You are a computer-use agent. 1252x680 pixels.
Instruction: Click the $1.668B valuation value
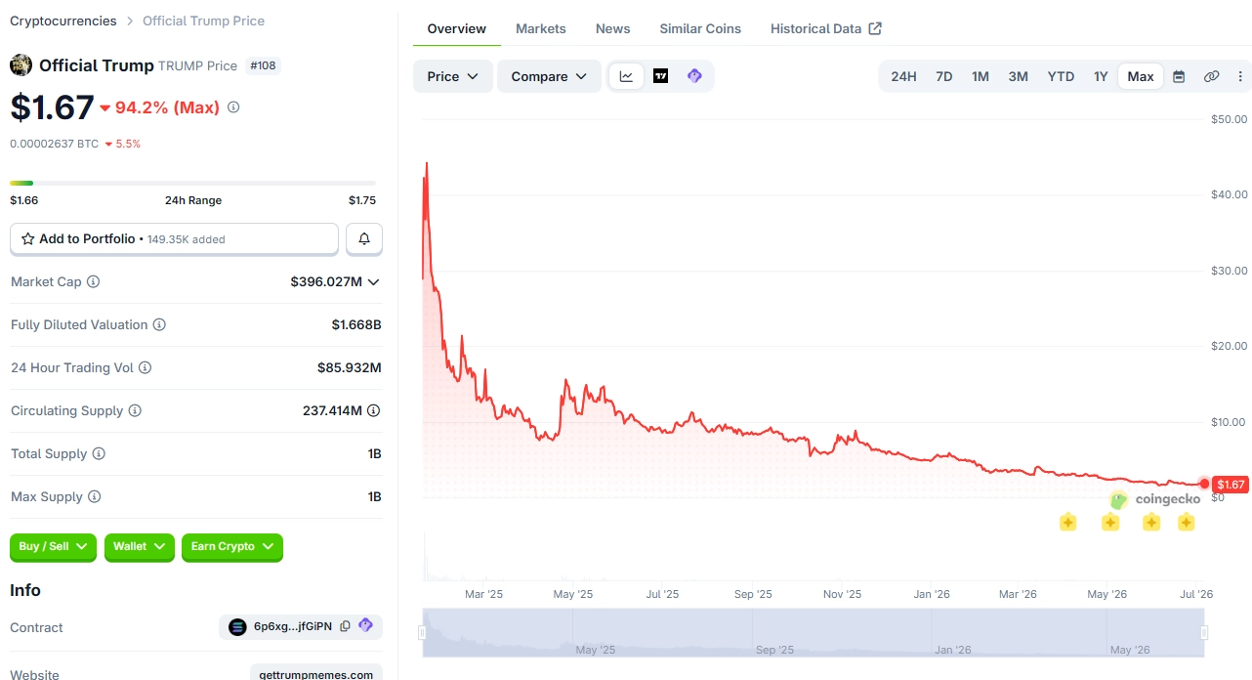click(x=356, y=324)
